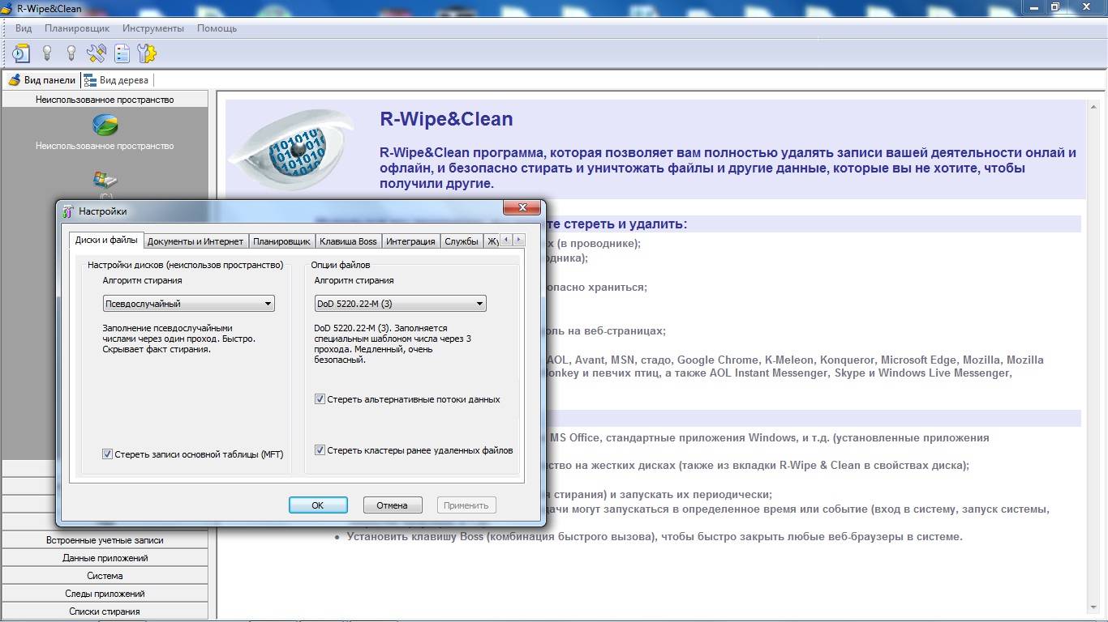This screenshot has width=1108, height=622.
Task: Click the Windows drive (C:) icon
Action: (x=105, y=180)
